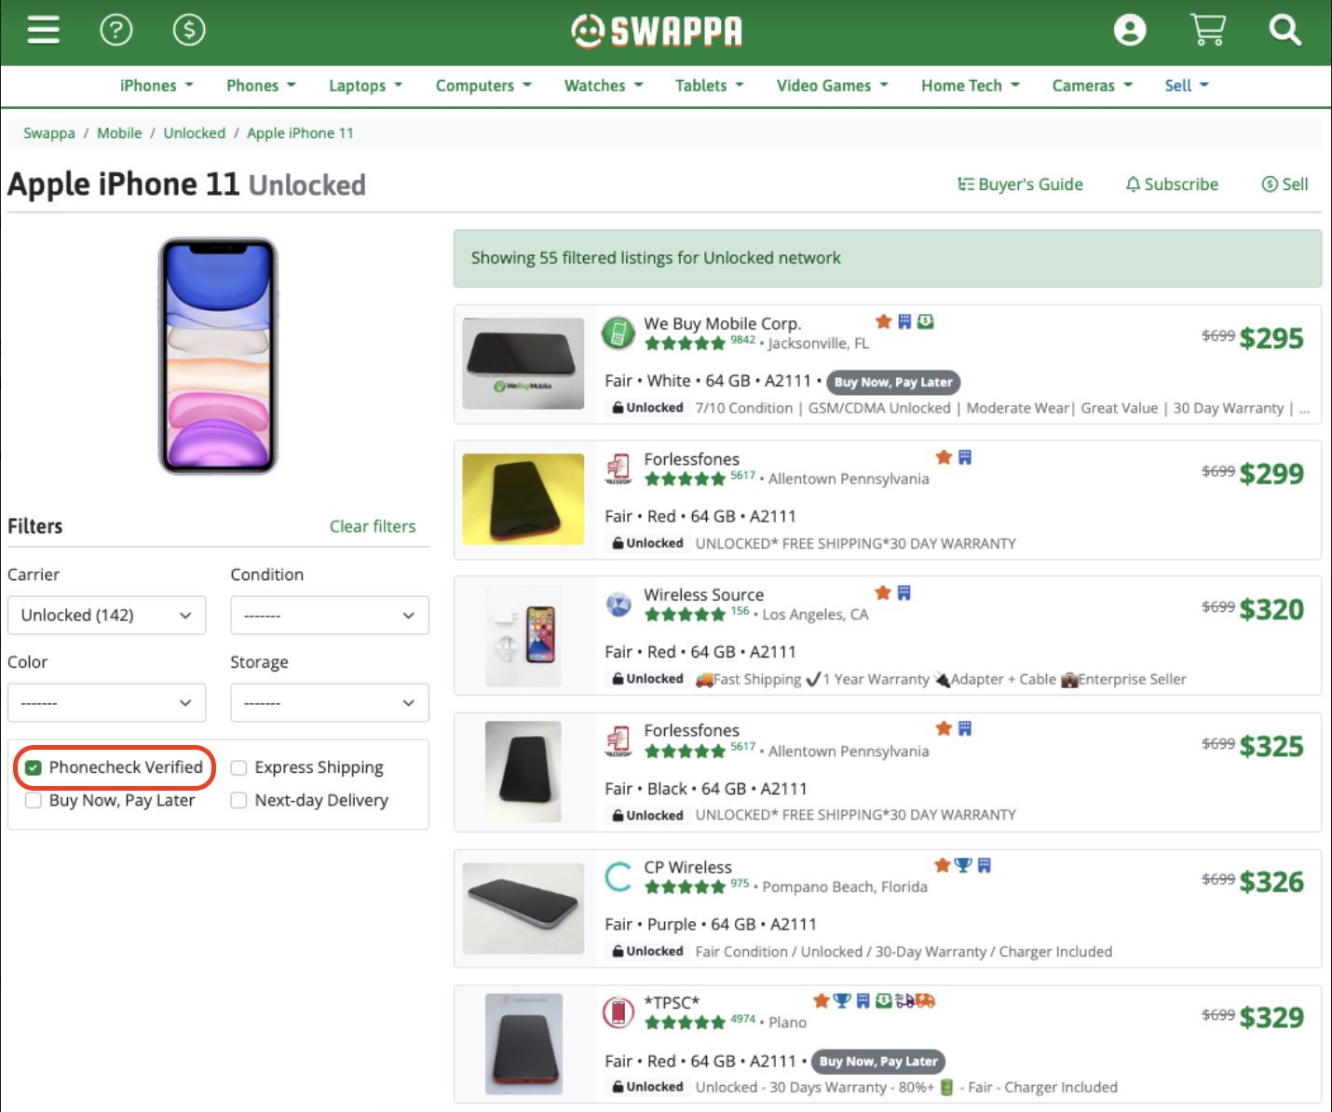Open the hamburger menu icon
Viewport: 1332px width, 1112px height.
click(x=44, y=30)
